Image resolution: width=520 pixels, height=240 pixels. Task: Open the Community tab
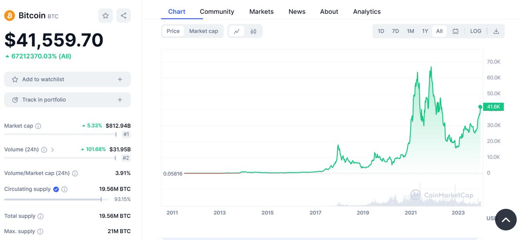pos(217,12)
